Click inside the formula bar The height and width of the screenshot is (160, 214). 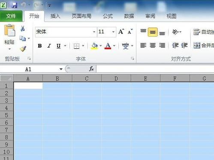coord(155,69)
